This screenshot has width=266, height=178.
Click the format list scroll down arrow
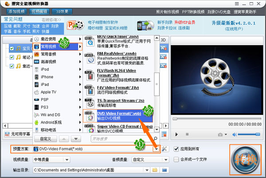[157, 130]
